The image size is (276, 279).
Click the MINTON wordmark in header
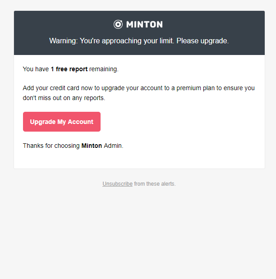point(144,24)
